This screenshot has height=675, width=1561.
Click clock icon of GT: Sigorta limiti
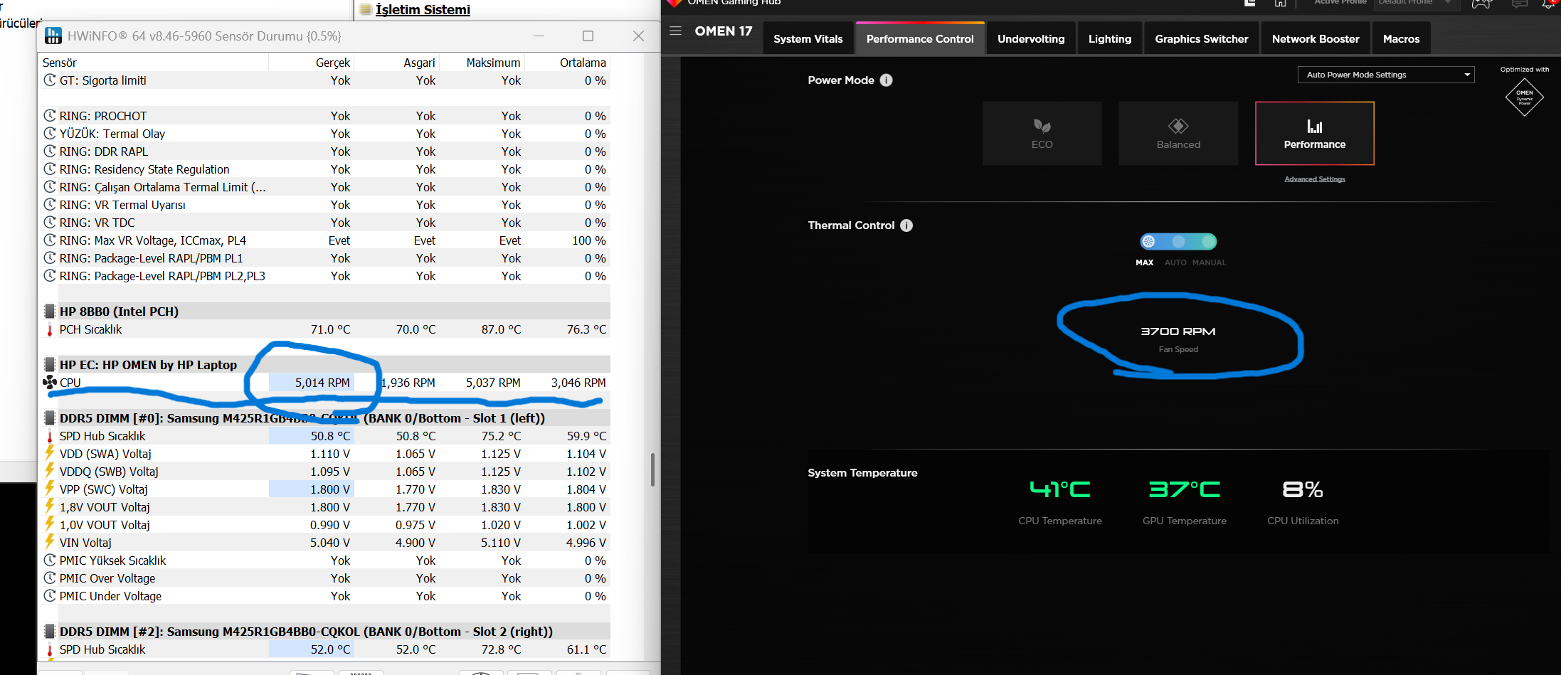[x=50, y=80]
